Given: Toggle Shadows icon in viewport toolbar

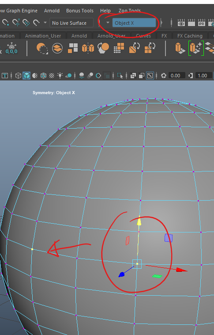Looking at the screenshot, I should (68, 76).
